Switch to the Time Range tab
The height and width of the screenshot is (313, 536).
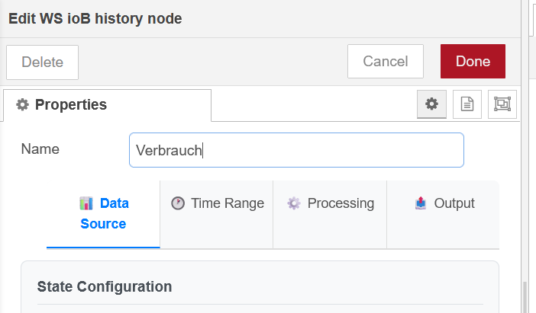pyautogui.click(x=217, y=204)
